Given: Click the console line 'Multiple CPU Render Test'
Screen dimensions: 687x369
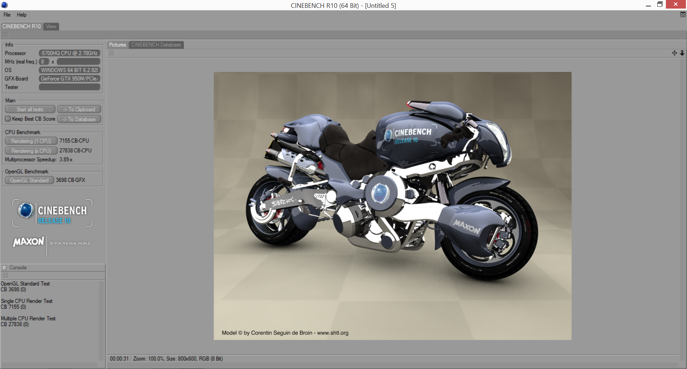Looking at the screenshot, I should coord(28,318).
